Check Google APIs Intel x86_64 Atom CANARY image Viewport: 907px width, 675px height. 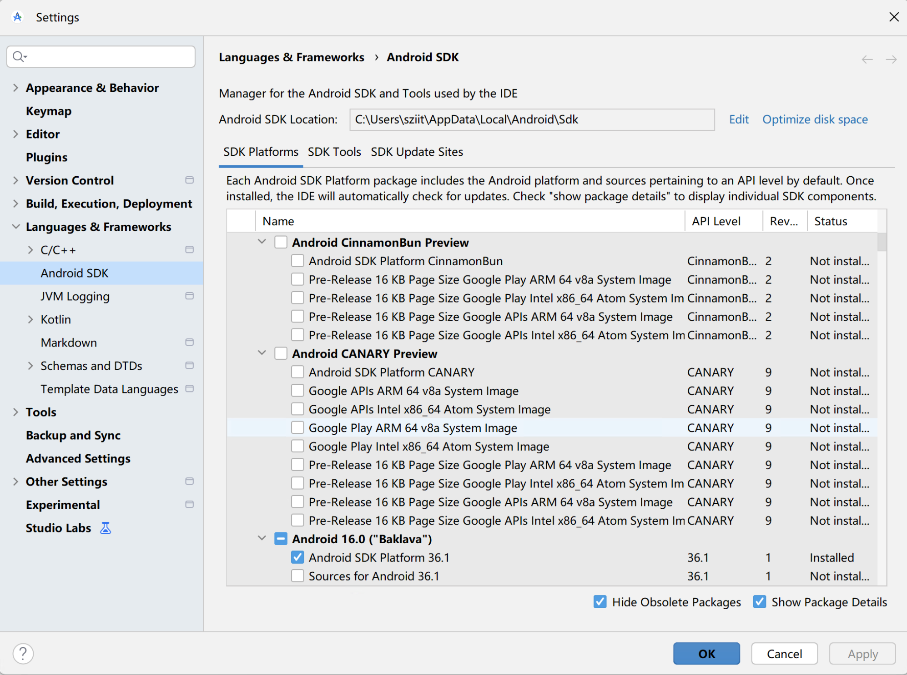coord(297,409)
